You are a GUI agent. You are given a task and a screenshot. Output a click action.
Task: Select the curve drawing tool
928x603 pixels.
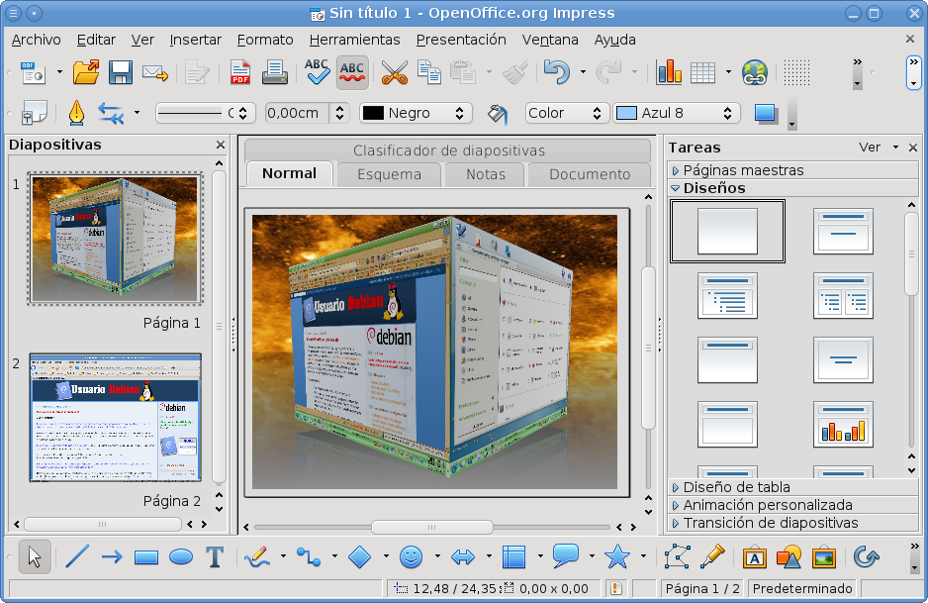coord(255,558)
